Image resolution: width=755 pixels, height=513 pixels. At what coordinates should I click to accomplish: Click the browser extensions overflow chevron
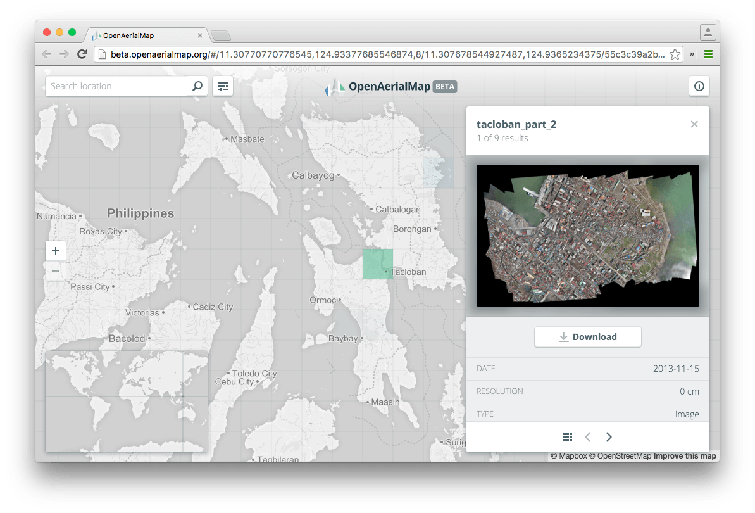[x=692, y=54]
